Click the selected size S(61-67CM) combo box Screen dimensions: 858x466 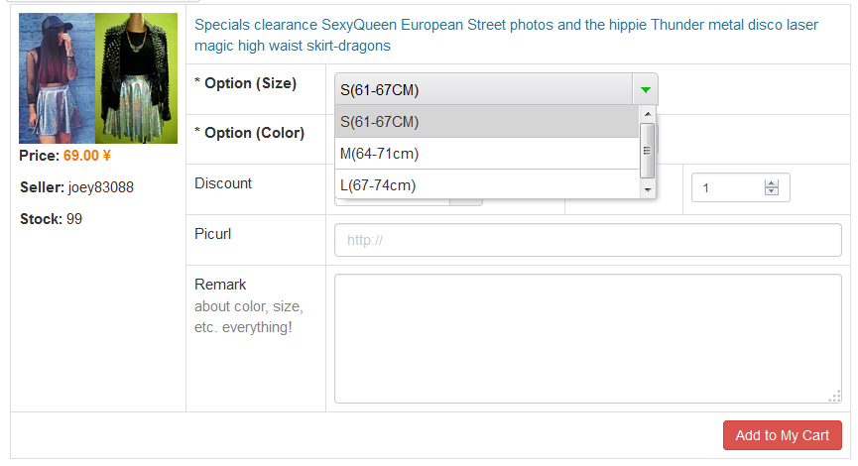(483, 90)
